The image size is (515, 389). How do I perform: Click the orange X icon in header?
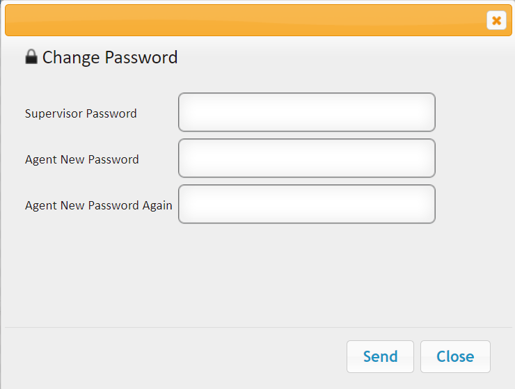tap(496, 20)
